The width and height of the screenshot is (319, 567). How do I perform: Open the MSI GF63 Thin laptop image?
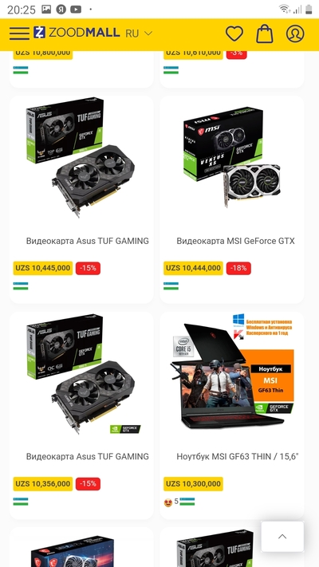click(232, 371)
